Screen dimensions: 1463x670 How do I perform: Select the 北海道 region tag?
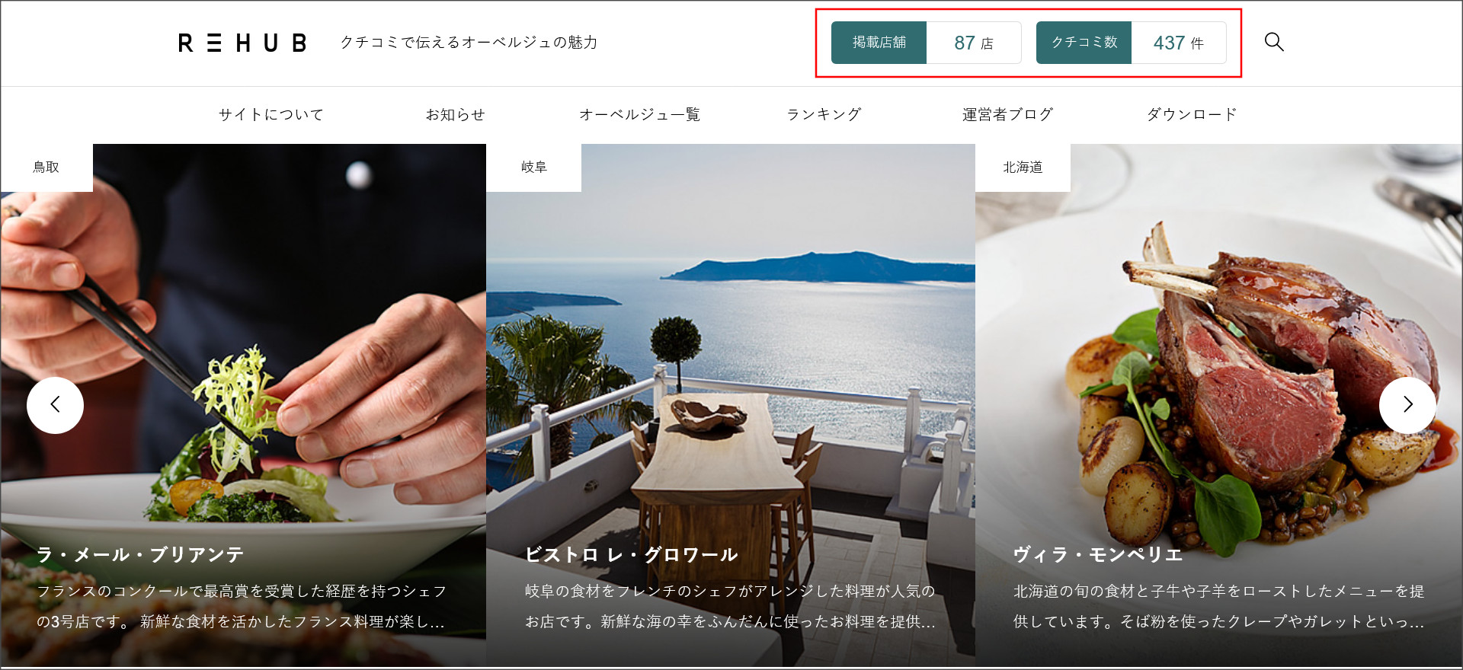[1023, 167]
